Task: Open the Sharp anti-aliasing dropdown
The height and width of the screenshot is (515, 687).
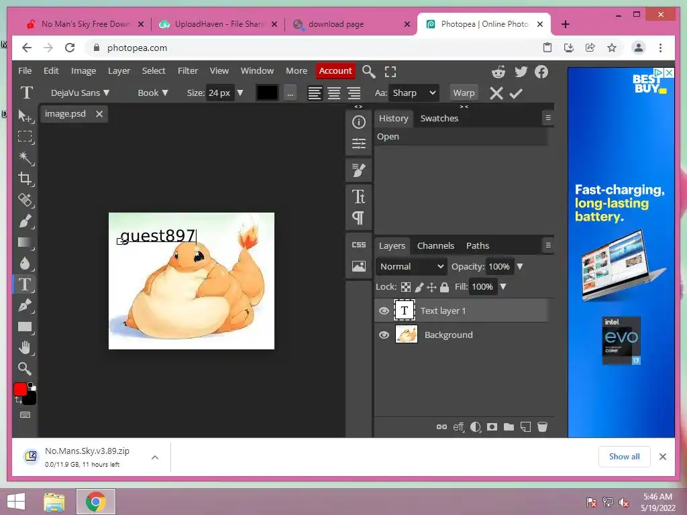Action: click(x=414, y=93)
